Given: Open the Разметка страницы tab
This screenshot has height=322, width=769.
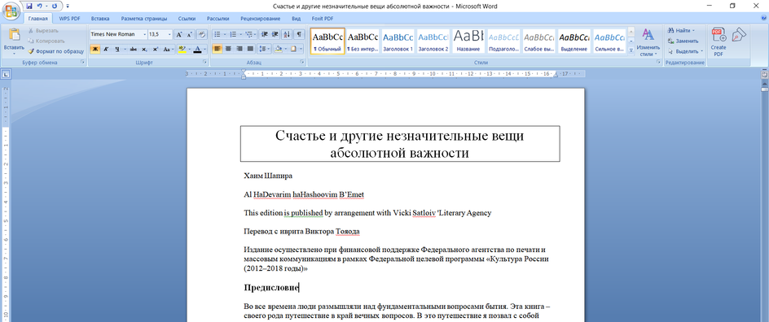Looking at the screenshot, I should pyautogui.click(x=143, y=19).
